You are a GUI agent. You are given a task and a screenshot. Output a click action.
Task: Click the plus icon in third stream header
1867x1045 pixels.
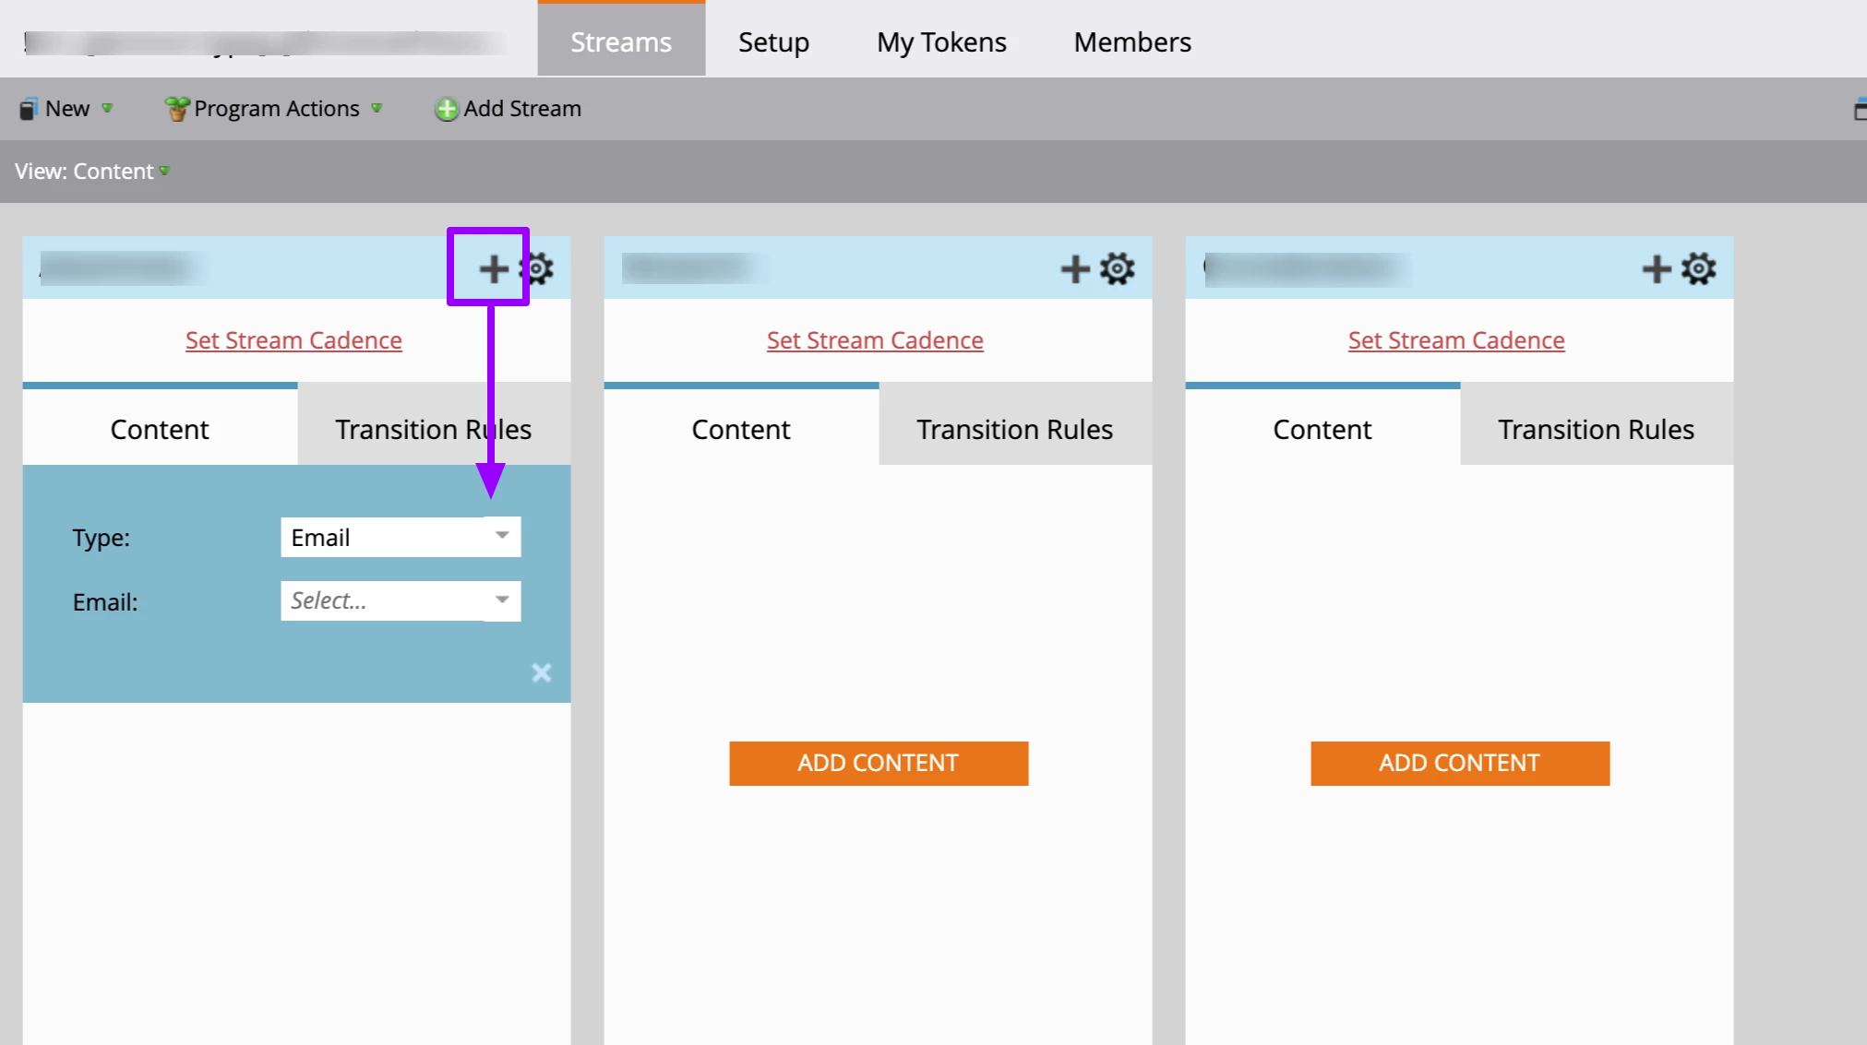1656,268
